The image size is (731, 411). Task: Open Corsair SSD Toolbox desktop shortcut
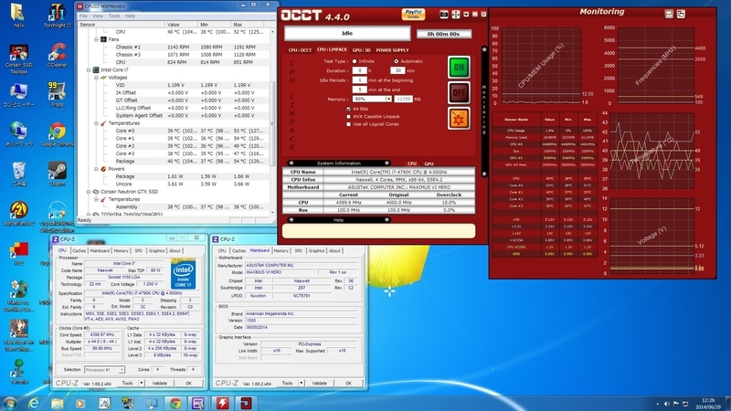(18, 58)
